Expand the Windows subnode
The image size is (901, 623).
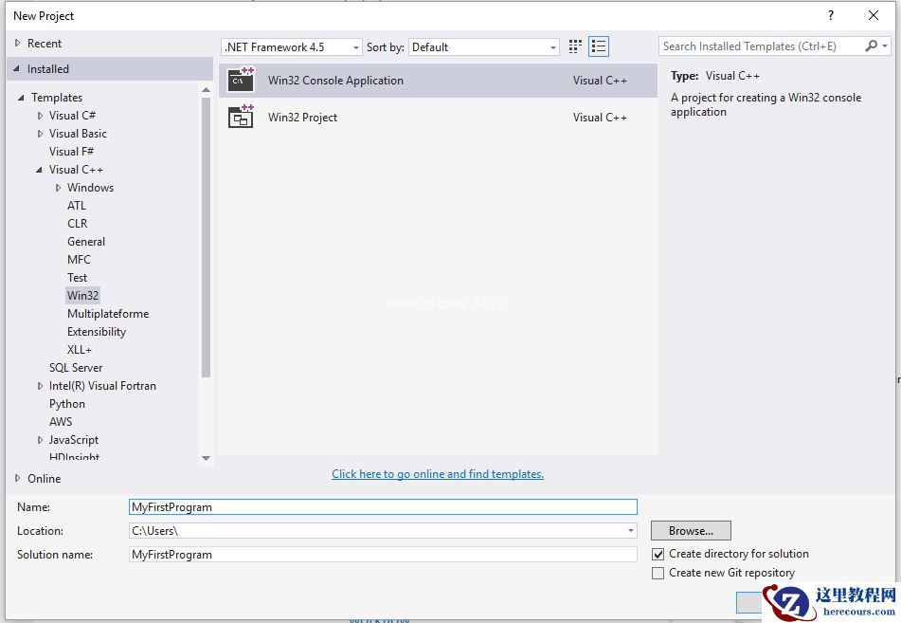(58, 188)
